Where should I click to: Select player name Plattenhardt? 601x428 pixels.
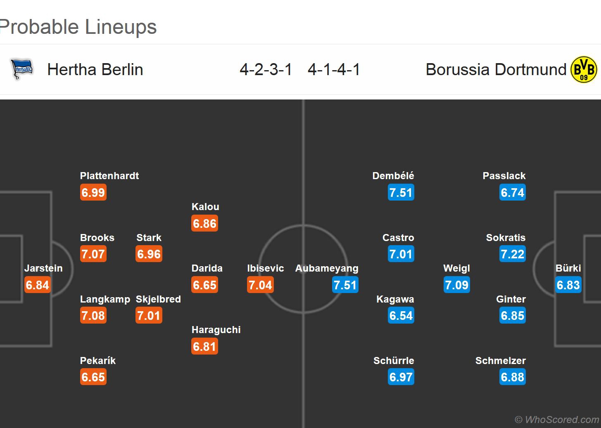(109, 176)
